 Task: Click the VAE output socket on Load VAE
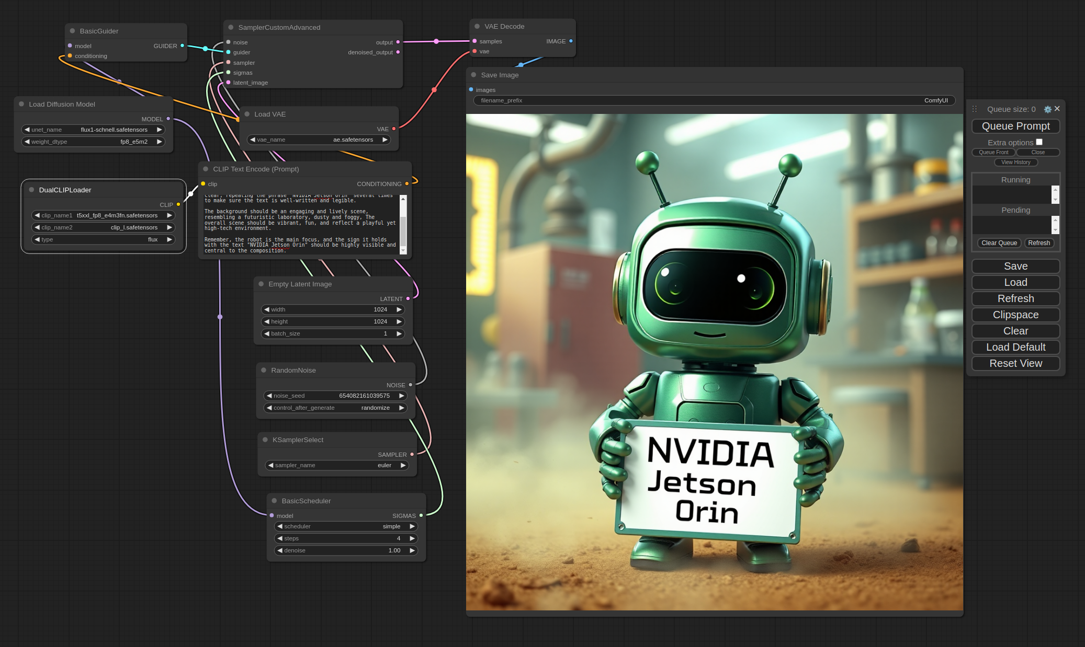pyautogui.click(x=394, y=129)
